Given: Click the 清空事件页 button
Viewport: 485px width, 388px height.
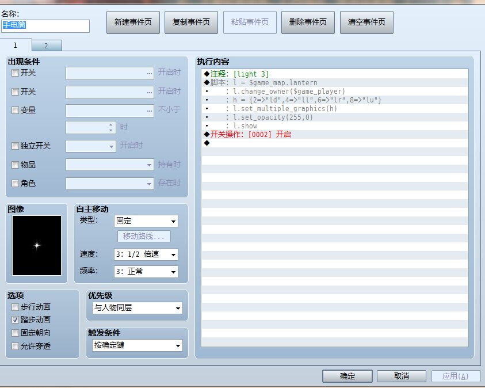Looking at the screenshot, I should [366, 22].
